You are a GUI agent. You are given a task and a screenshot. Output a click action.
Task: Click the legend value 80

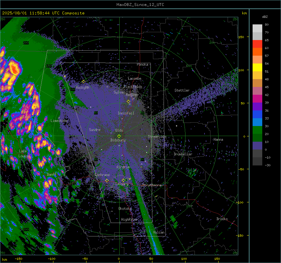point(267,25)
